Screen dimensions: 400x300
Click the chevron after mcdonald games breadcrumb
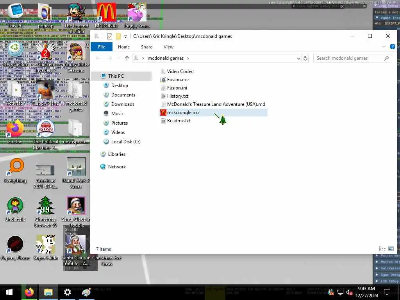click(x=188, y=58)
